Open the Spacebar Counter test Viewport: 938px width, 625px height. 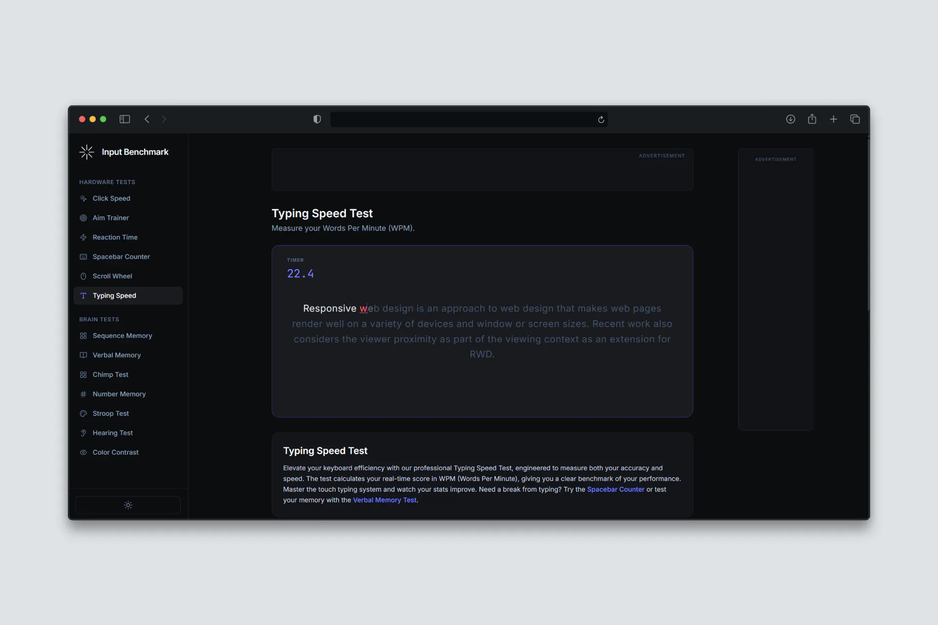(128, 257)
